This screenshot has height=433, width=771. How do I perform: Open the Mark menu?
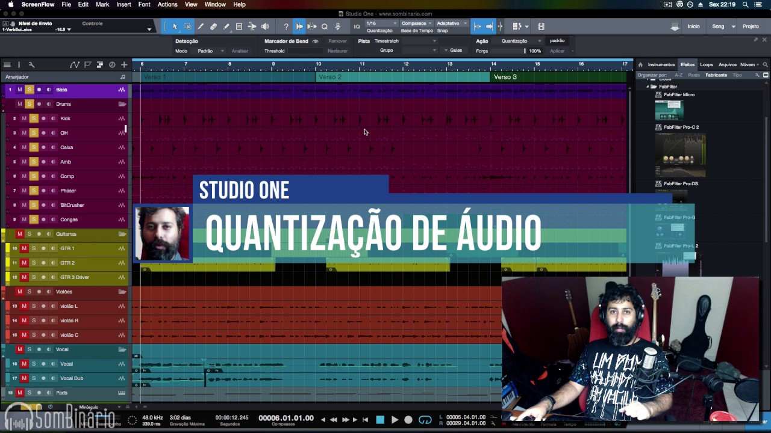click(x=102, y=4)
